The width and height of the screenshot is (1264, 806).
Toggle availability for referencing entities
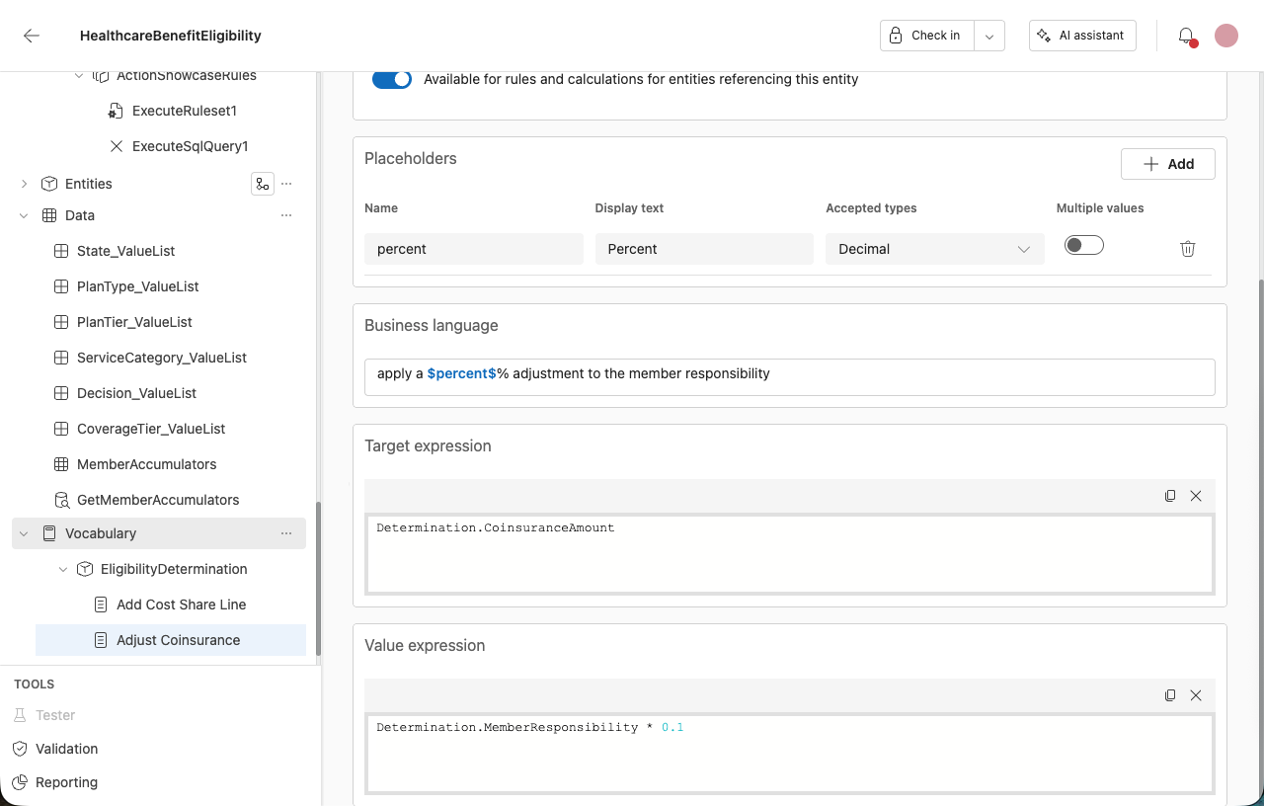(392, 79)
